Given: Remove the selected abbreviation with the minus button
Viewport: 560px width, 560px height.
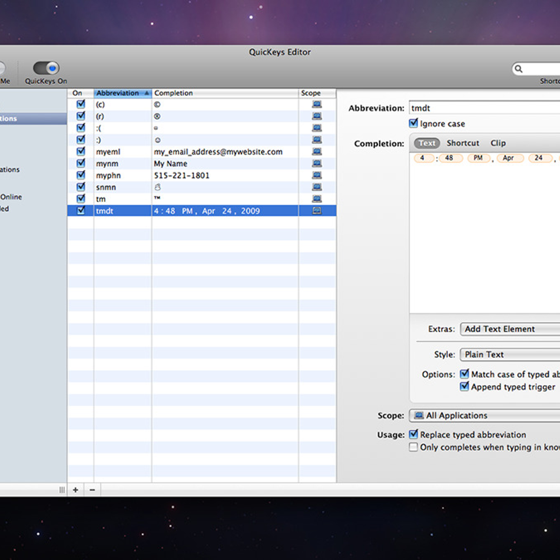Looking at the screenshot, I should coord(92,490).
